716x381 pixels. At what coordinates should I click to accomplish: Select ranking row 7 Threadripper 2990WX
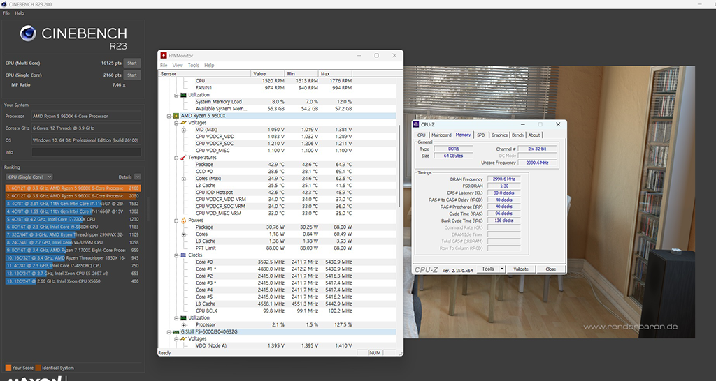(73, 234)
